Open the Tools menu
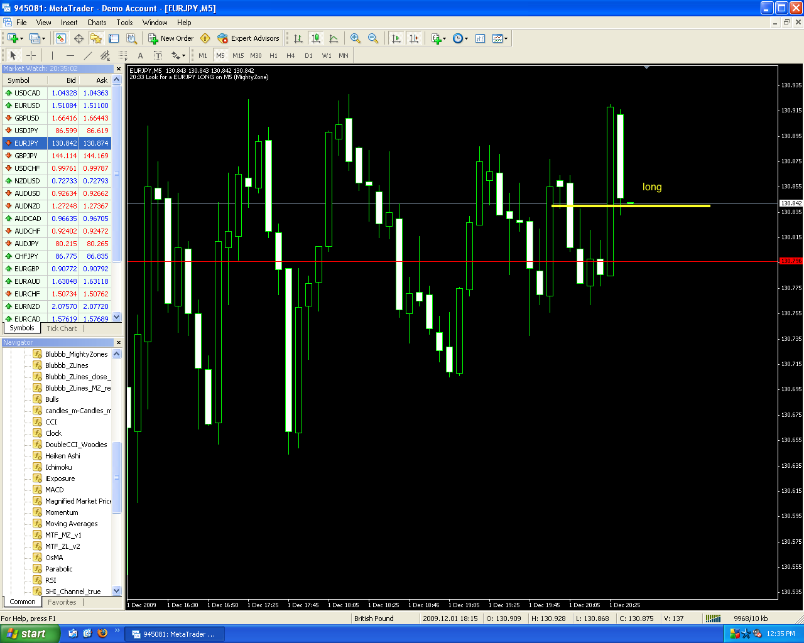Image resolution: width=804 pixels, height=643 pixels. point(124,23)
